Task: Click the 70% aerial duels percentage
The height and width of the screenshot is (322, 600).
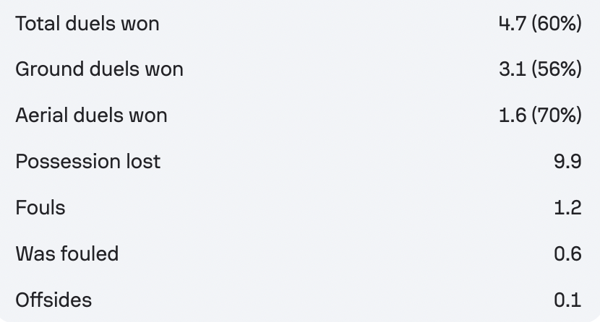Action: coord(557,116)
